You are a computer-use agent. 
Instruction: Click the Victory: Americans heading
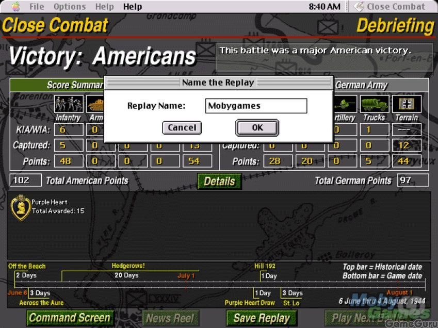point(102,56)
